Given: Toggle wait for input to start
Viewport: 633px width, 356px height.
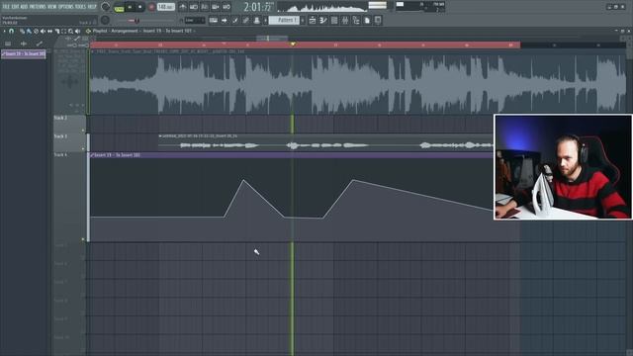Looking at the screenshot, I should click(x=194, y=7).
